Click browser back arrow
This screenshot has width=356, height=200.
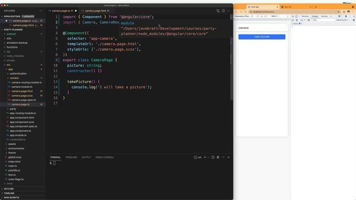coord(236,12)
